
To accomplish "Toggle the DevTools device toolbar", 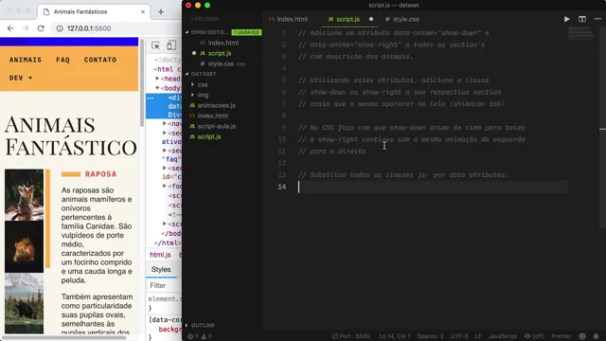I will (x=171, y=45).
